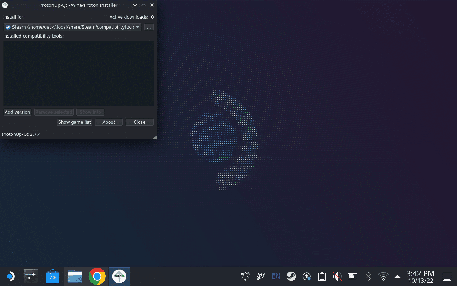Click the clock showing 3:42 PM
The height and width of the screenshot is (286, 457).
click(420, 274)
